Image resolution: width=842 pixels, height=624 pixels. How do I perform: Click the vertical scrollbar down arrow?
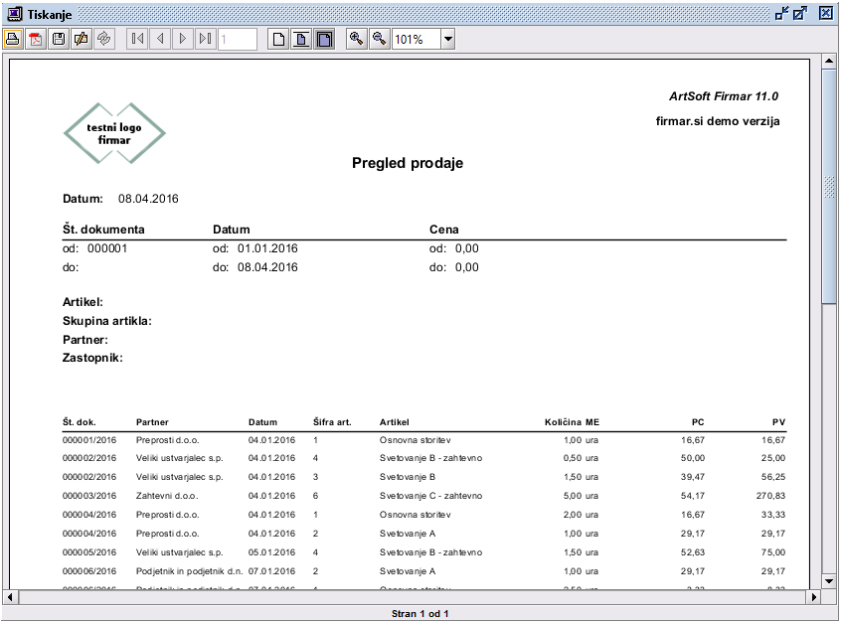pos(829,581)
